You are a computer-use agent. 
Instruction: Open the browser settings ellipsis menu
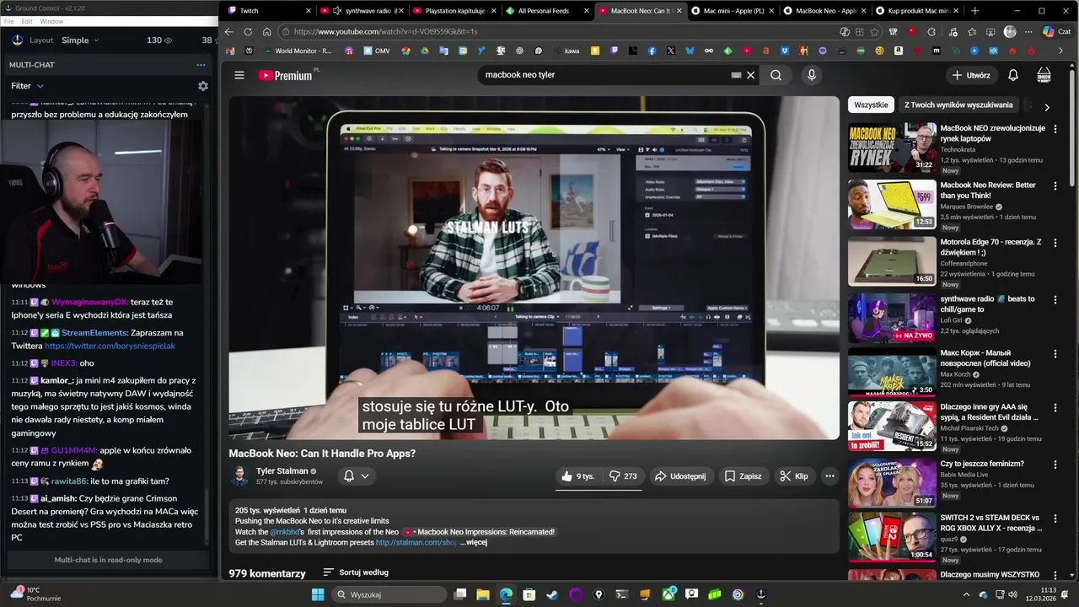[x=1028, y=32]
